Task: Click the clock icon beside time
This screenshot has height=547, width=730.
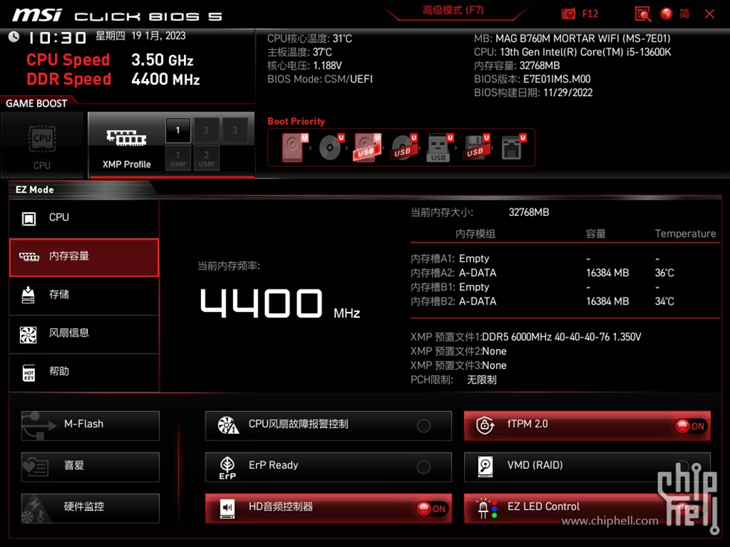Action: tap(14, 36)
